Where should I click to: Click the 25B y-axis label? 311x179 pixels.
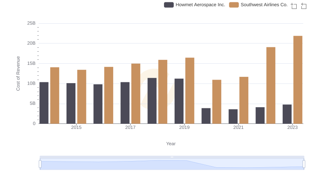pyautogui.click(x=31, y=23)
